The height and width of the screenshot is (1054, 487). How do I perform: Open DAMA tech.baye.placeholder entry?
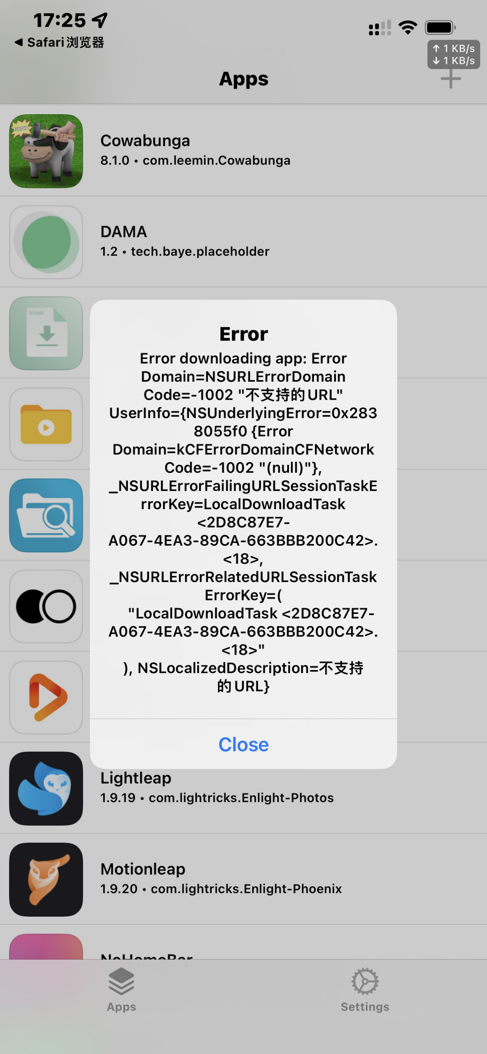tap(243, 242)
